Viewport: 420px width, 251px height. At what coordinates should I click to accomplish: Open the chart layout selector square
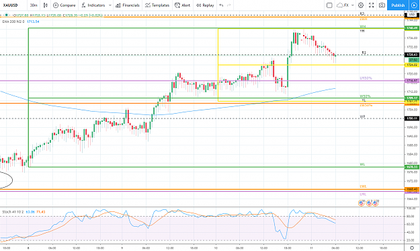click(329, 5)
